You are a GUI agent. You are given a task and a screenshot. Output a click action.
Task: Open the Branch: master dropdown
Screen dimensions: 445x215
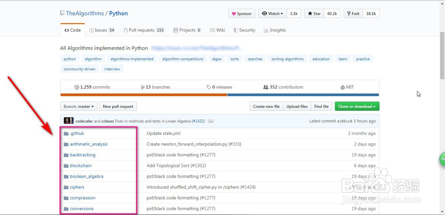point(79,106)
